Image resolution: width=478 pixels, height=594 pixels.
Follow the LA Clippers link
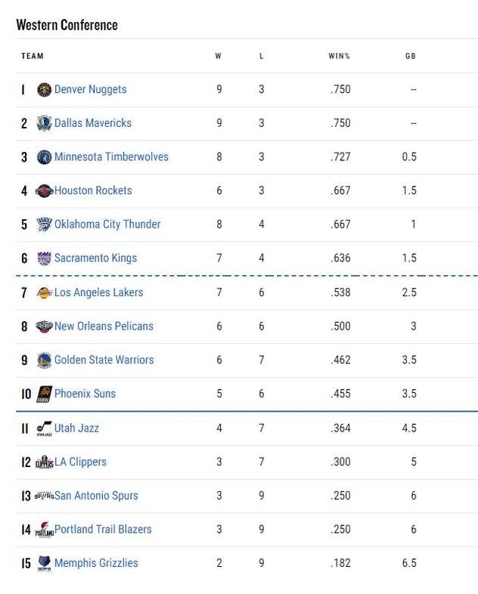[80, 462]
